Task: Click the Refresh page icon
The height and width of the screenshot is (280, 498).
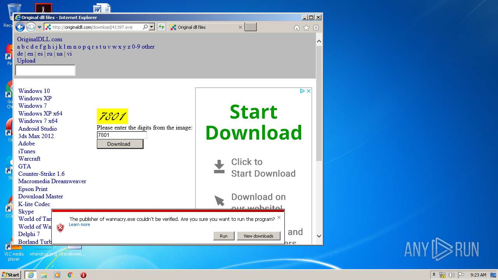Action: (x=161, y=27)
